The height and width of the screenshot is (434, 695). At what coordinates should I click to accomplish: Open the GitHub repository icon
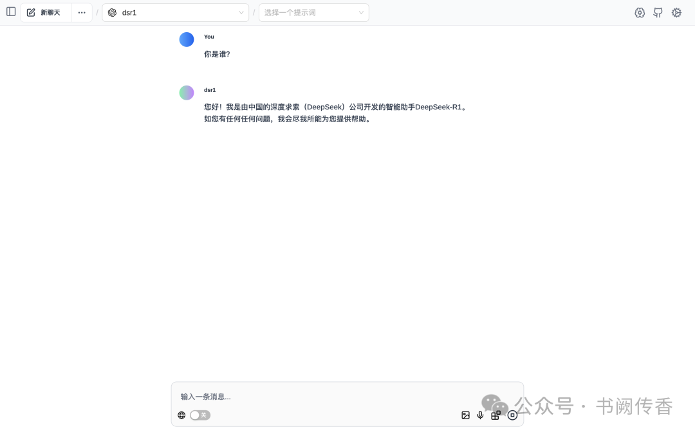point(658,12)
